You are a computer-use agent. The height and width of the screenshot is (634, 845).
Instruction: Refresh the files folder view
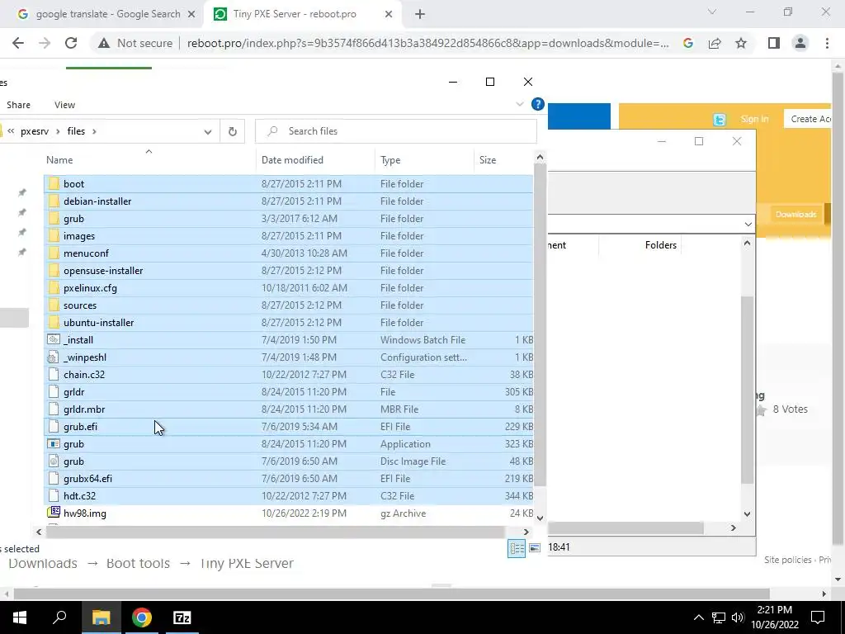(232, 131)
